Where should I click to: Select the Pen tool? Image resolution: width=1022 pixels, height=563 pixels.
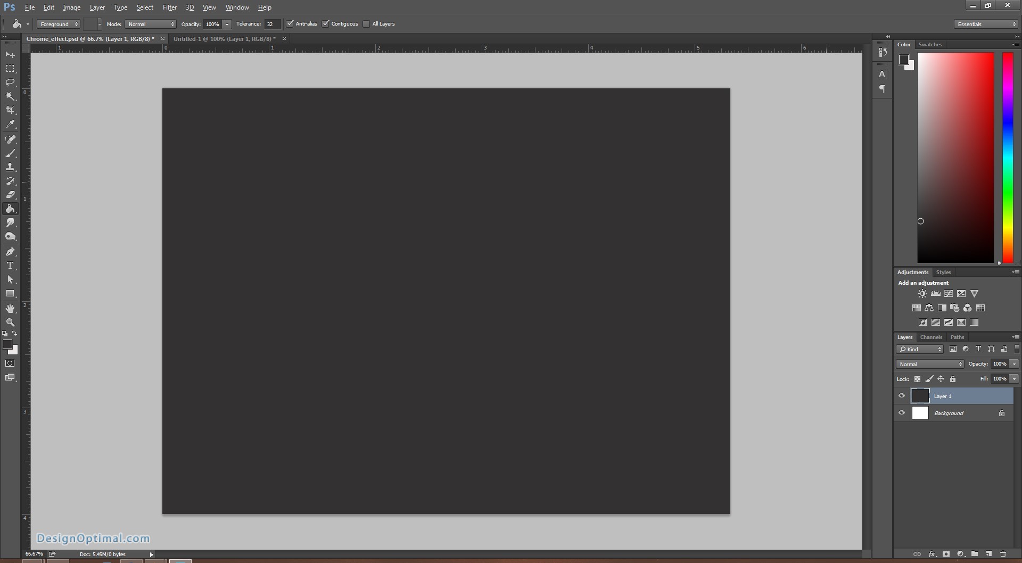pyautogui.click(x=10, y=252)
